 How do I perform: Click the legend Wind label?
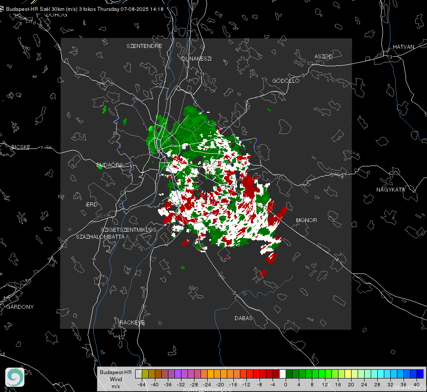point(116,379)
